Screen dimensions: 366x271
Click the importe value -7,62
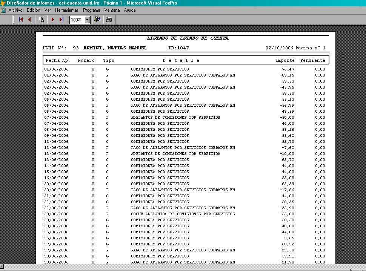(x=288, y=148)
